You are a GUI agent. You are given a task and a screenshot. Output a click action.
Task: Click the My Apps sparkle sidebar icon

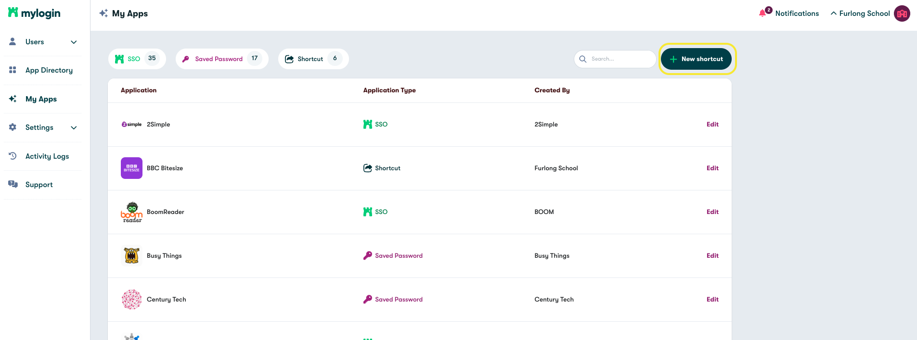pyautogui.click(x=13, y=99)
